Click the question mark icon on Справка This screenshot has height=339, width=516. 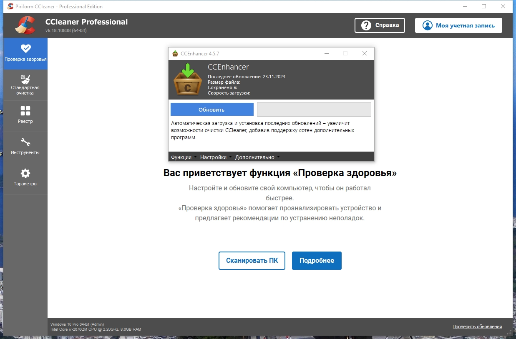tap(366, 25)
